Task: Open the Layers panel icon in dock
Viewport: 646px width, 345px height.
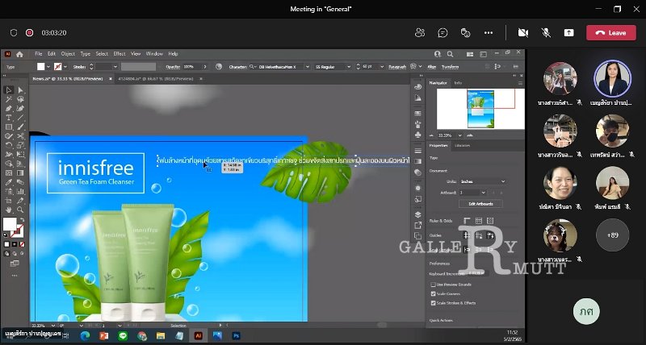Action: pos(418,214)
